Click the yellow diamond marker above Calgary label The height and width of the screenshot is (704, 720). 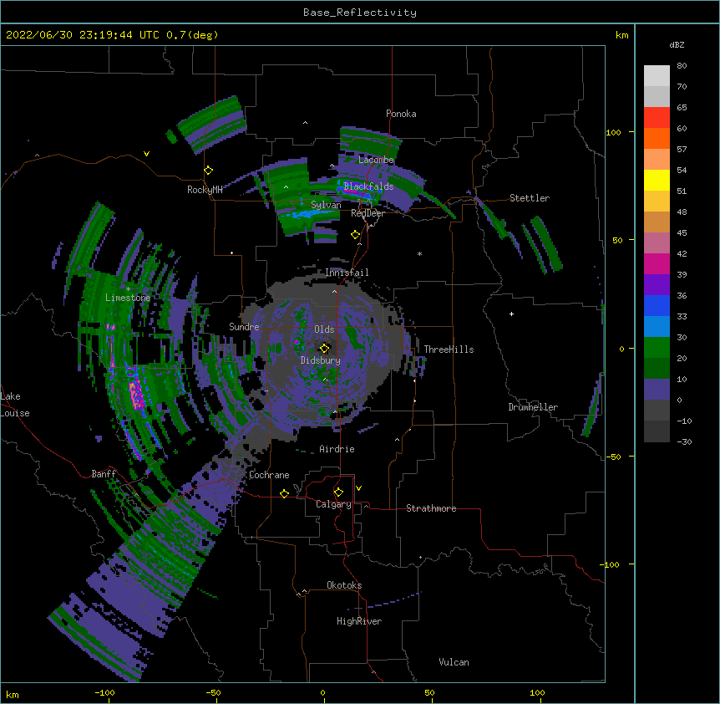click(338, 492)
